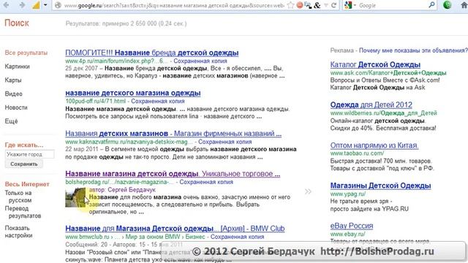This screenshot has width=468, height=263.
Task: Reload the page with the refresh icon
Action: point(333,5)
